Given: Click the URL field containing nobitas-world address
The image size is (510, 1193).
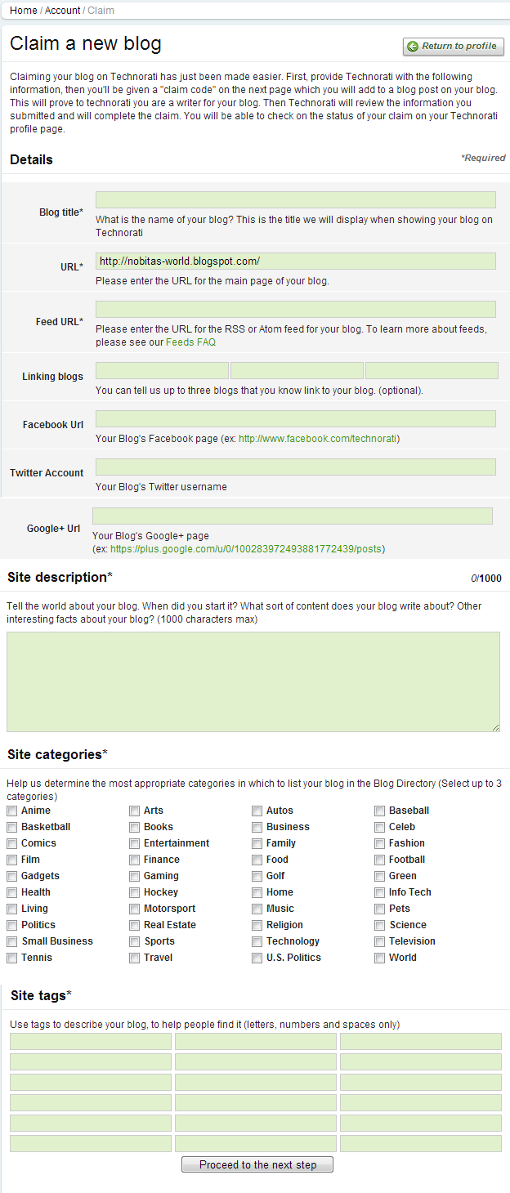Looking at the screenshot, I should point(296,261).
